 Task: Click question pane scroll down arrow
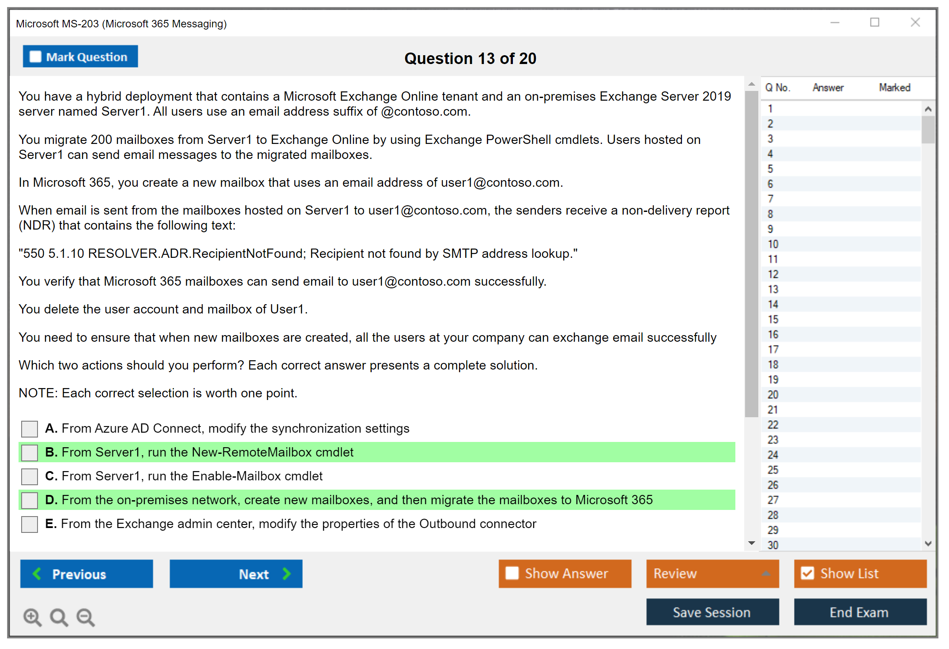(x=752, y=543)
